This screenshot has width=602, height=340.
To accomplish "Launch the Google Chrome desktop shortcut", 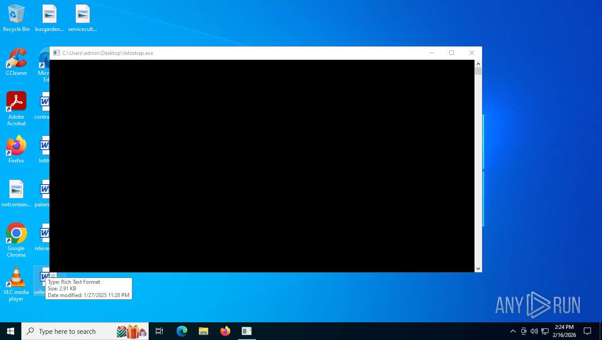I will pyautogui.click(x=16, y=240).
